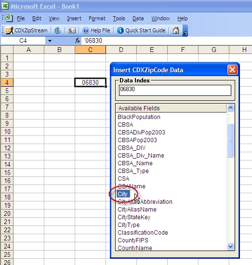Click the home icon in CDX toolbar
252x265 pixels.
click(x=176, y=30)
